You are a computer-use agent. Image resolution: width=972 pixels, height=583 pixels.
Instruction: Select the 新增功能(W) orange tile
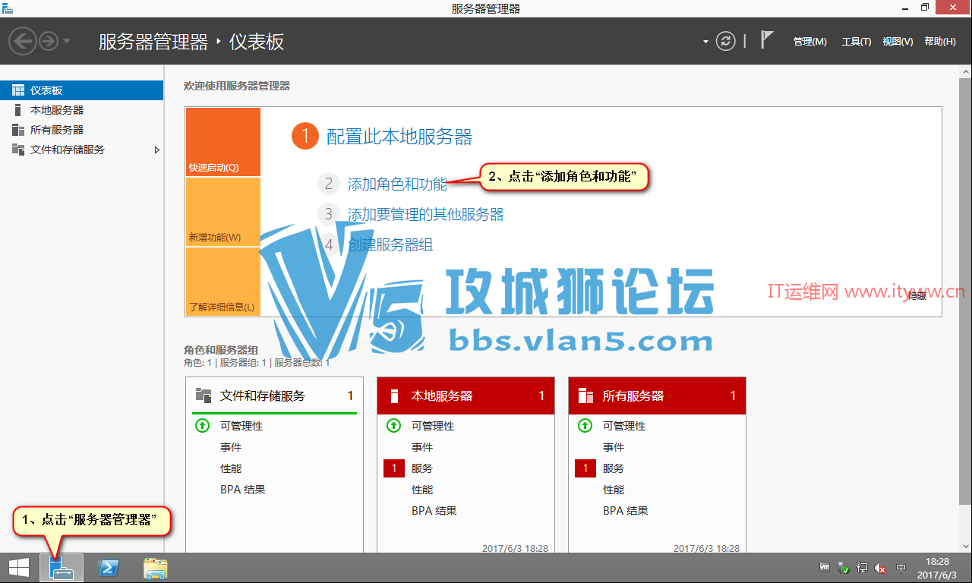coord(223,212)
